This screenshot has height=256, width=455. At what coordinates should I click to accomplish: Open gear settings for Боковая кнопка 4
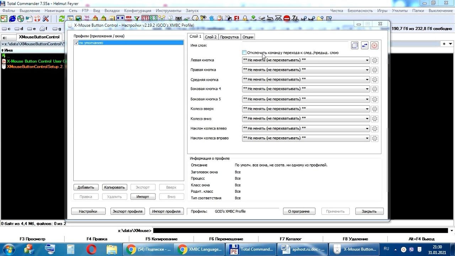374,89
